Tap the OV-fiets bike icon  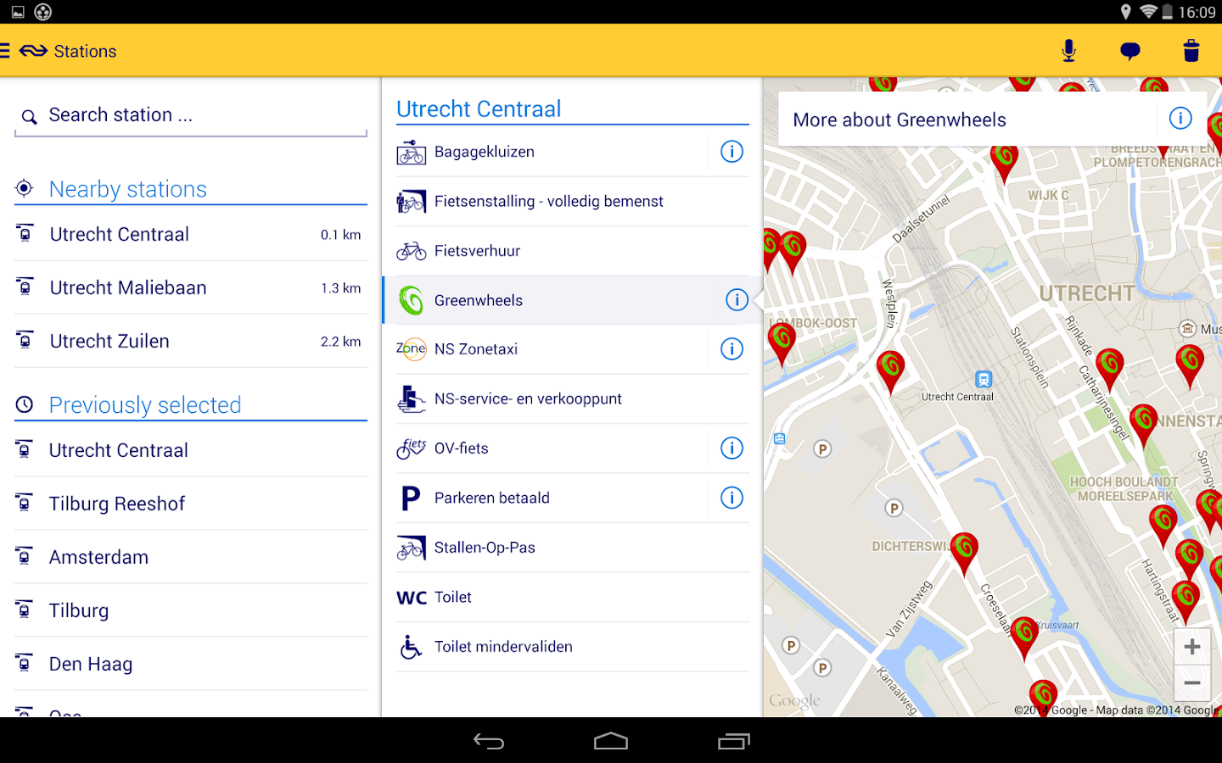[x=411, y=448]
